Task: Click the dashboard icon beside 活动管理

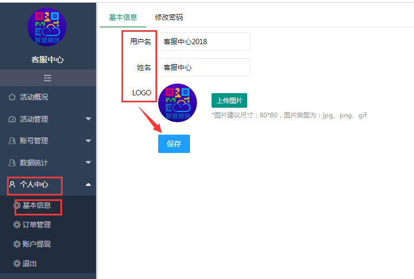Action: pos(12,119)
